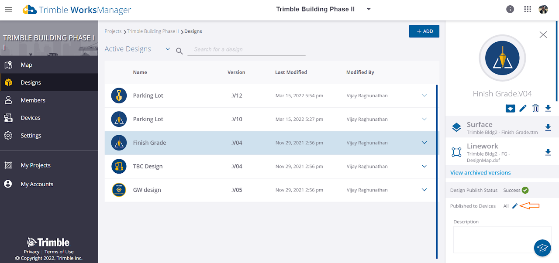Open View archived versions link
This screenshot has width=559, height=263.
pos(480,173)
